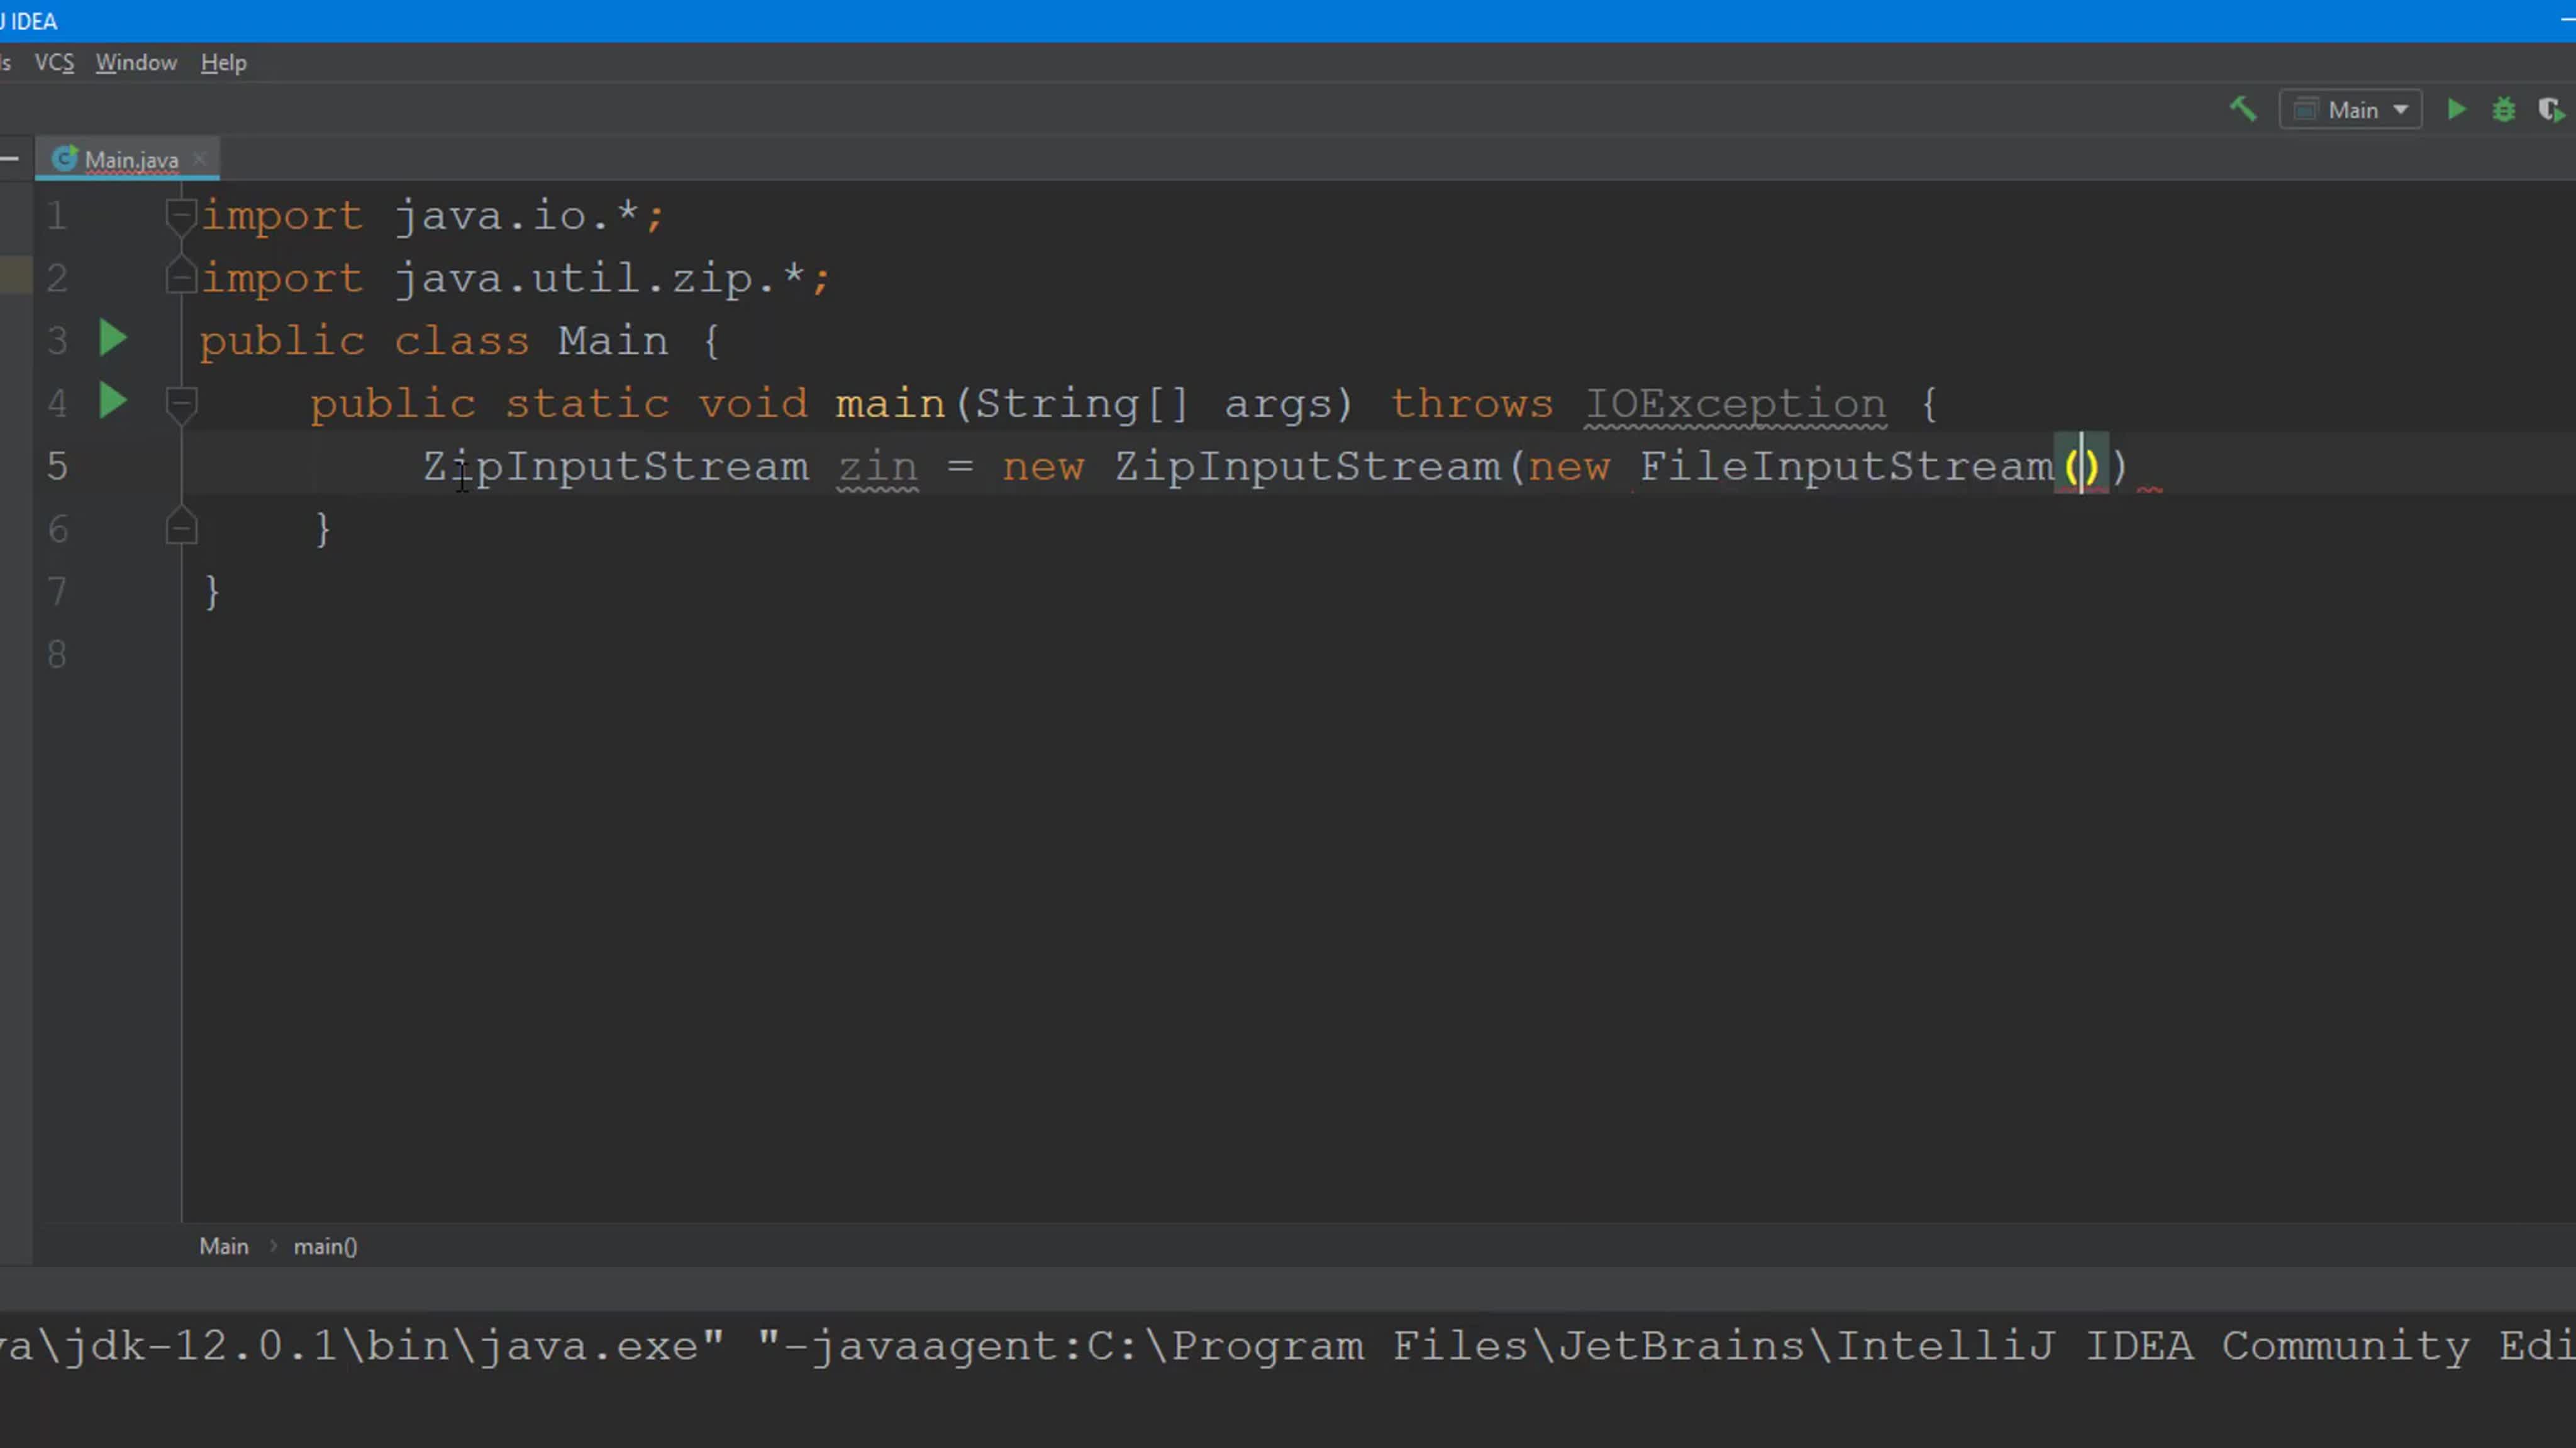Open the Window menu
The height and width of the screenshot is (1448, 2576).
(x=136, y=62)
